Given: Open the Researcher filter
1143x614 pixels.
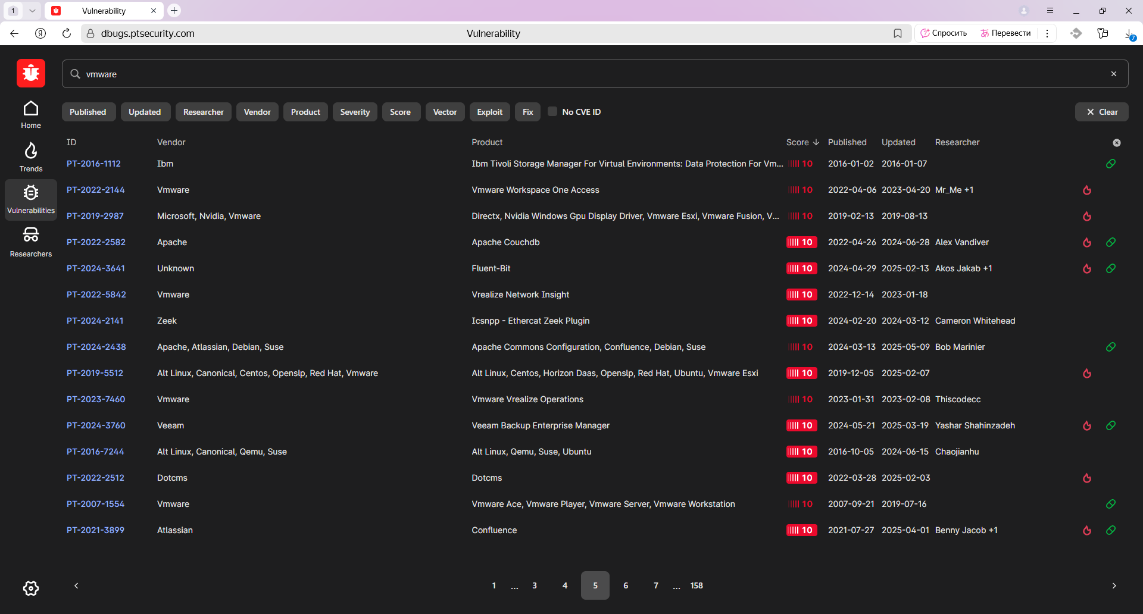Looking at the screenshot, I should (x=204, y=112).
